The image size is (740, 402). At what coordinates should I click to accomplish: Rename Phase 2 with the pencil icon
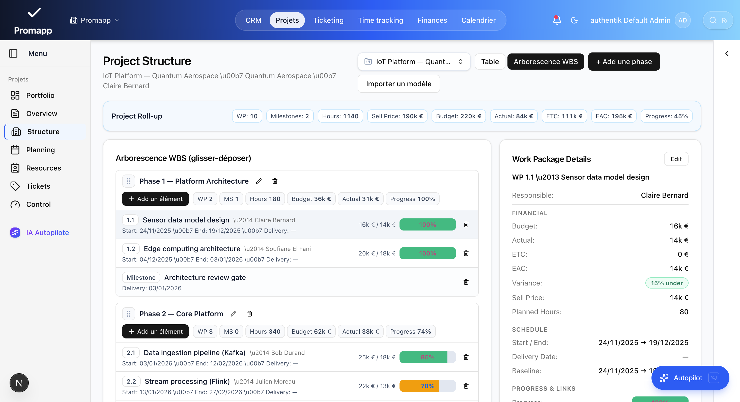click(234, 314)
